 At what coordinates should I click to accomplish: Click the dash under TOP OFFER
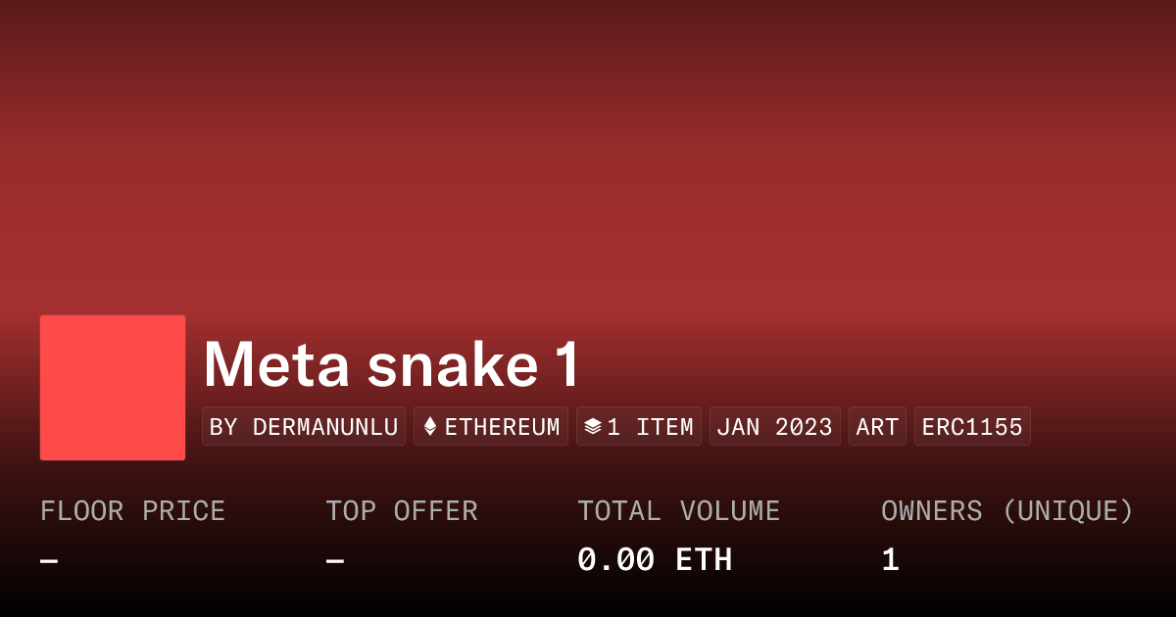[335, 561]
